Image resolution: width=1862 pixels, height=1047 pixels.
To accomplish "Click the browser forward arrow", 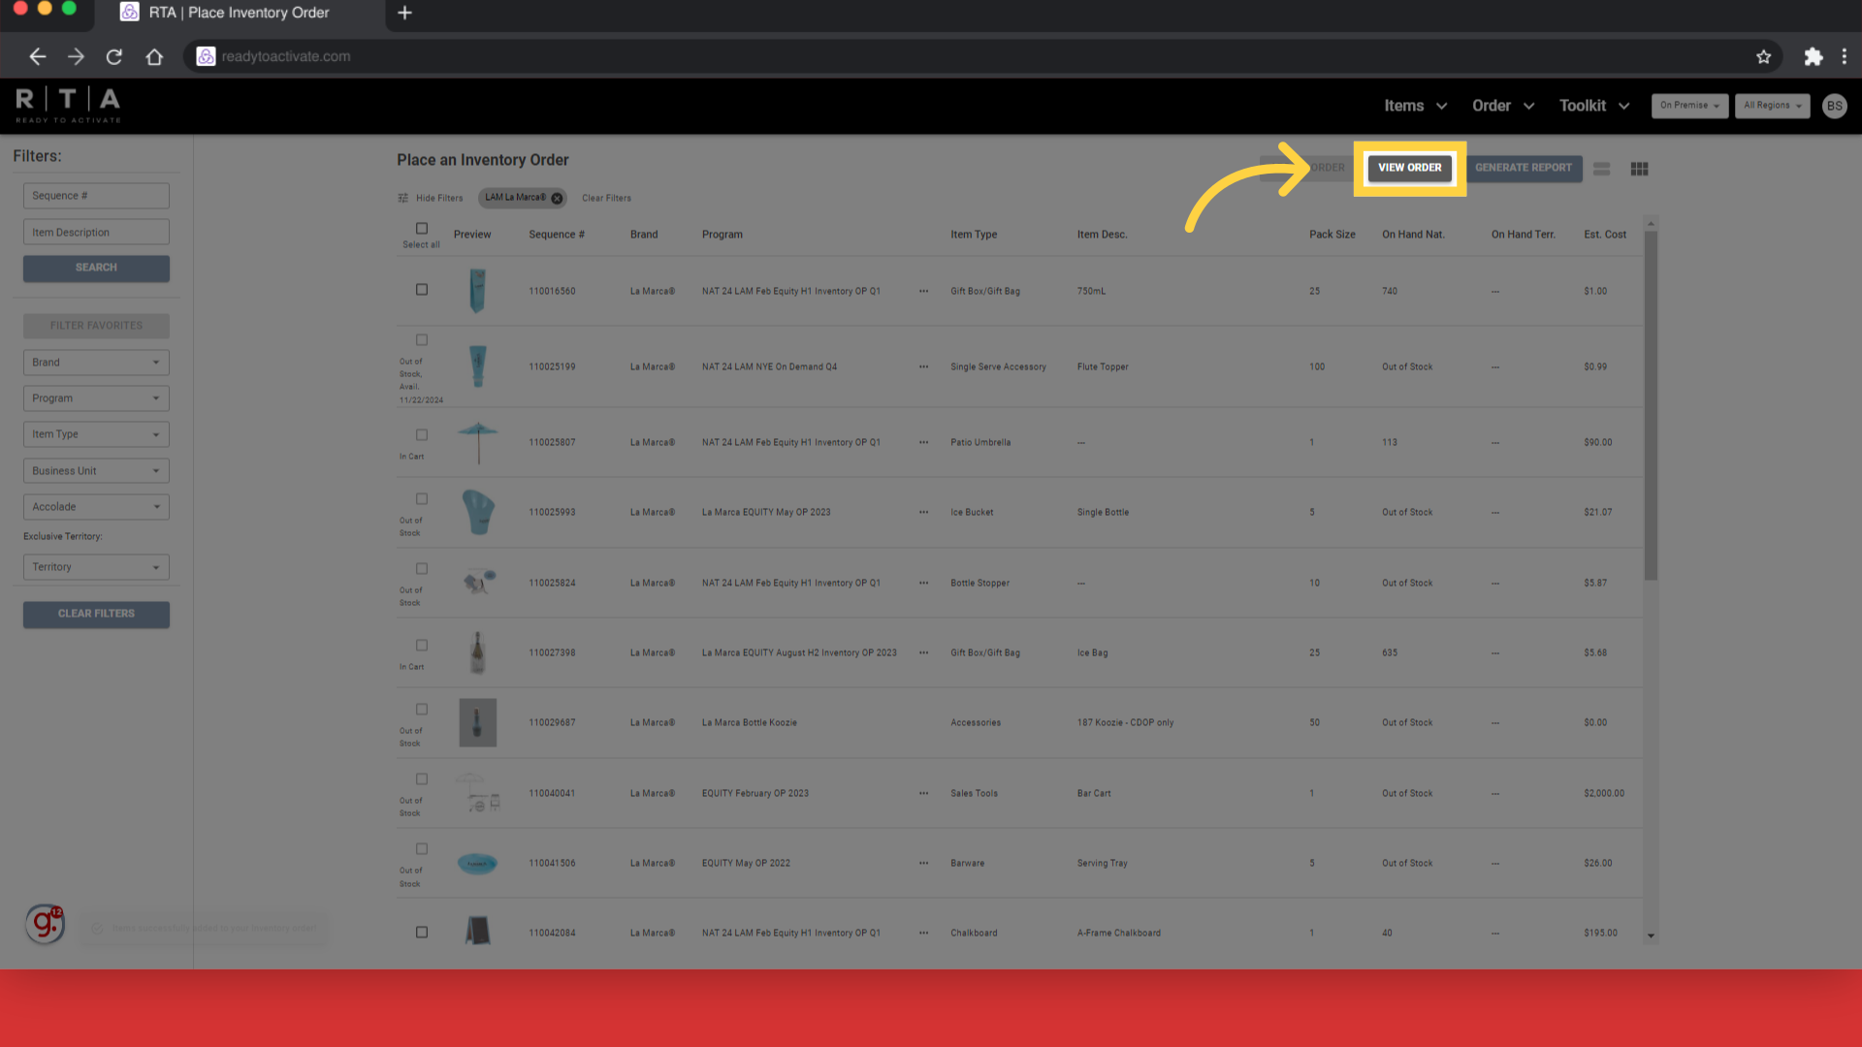I will tap(76, 56).
